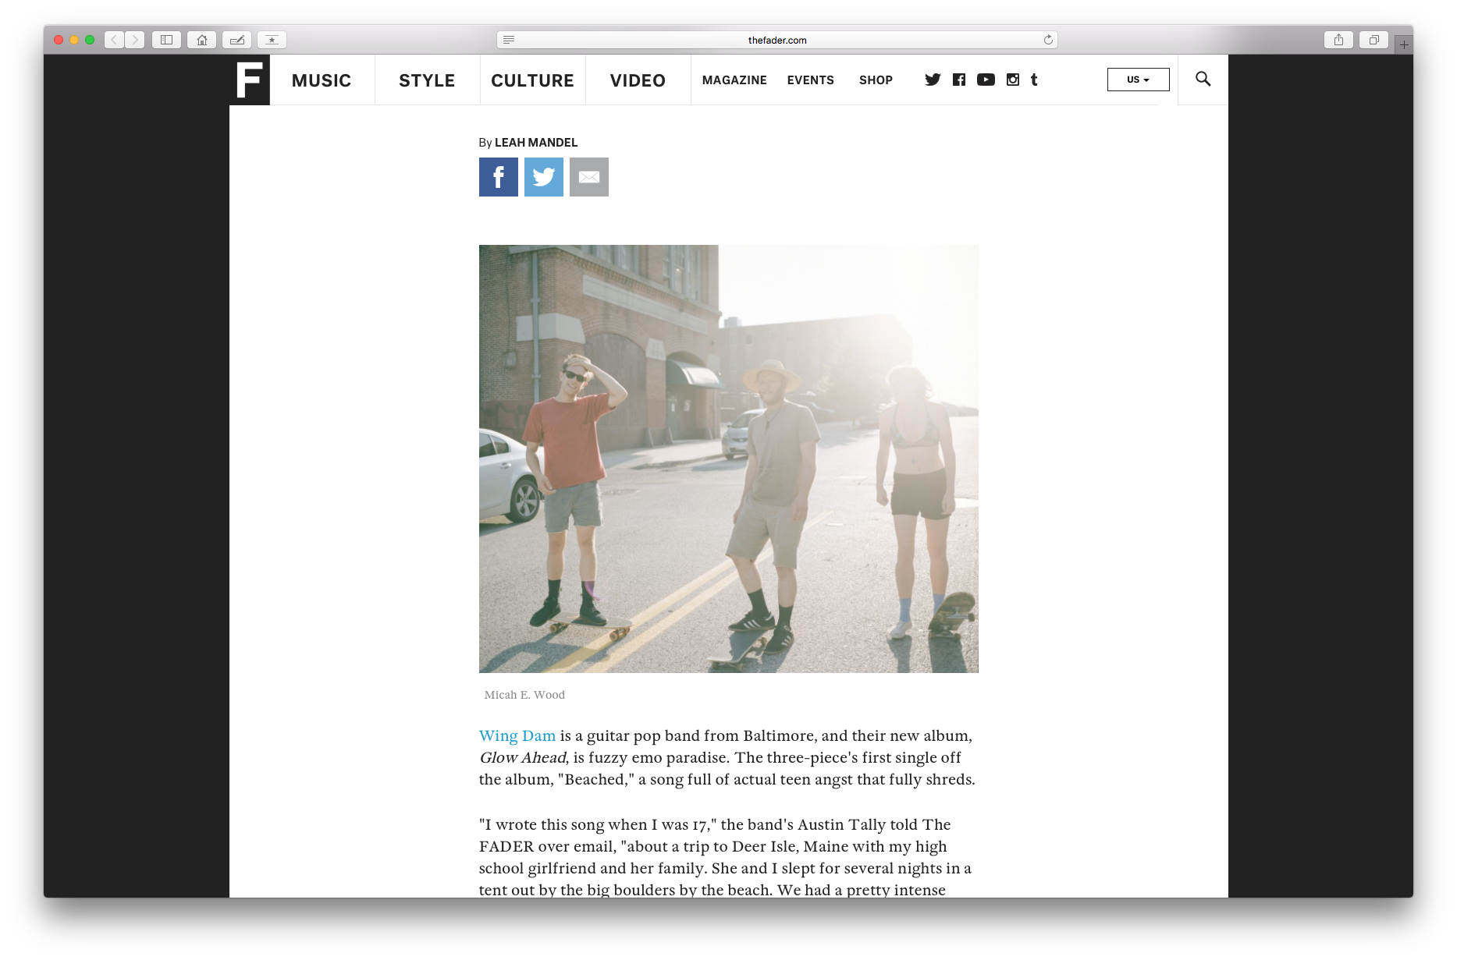Viewport: 1457px width, 960px height.
Task: Open FADER's Instagram icon in navigation
Action: coord(1013,80)
